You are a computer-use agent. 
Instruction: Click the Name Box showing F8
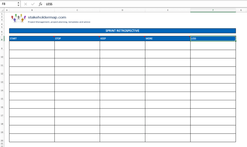9,4
